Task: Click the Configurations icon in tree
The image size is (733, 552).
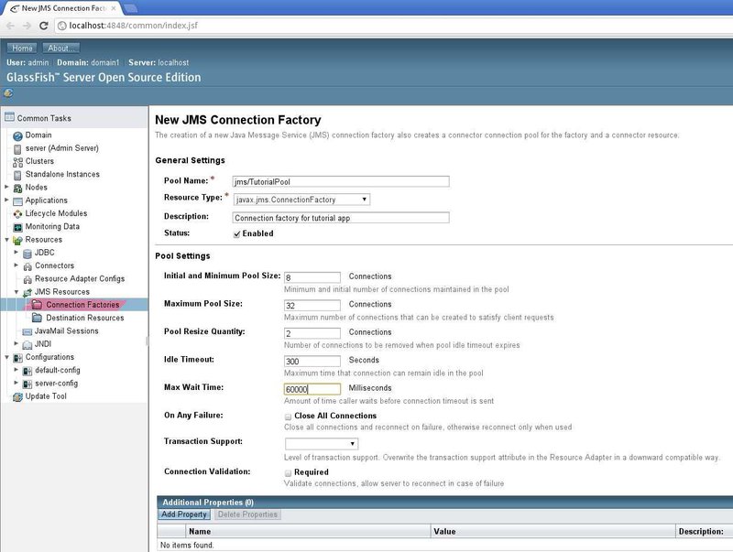Action: (17, 358)
